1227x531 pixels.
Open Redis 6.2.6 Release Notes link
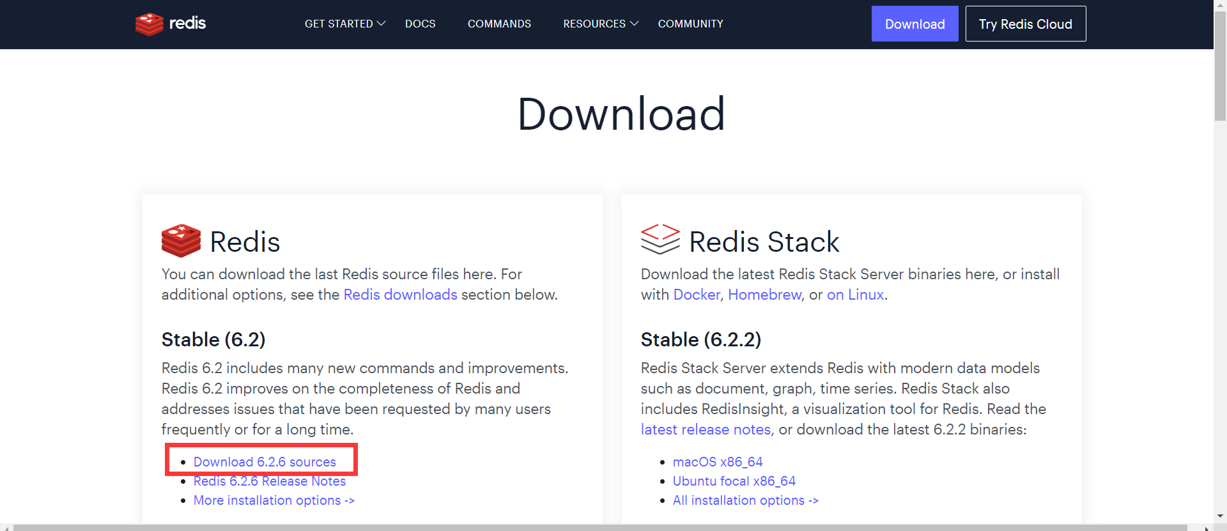coord(270,481)
